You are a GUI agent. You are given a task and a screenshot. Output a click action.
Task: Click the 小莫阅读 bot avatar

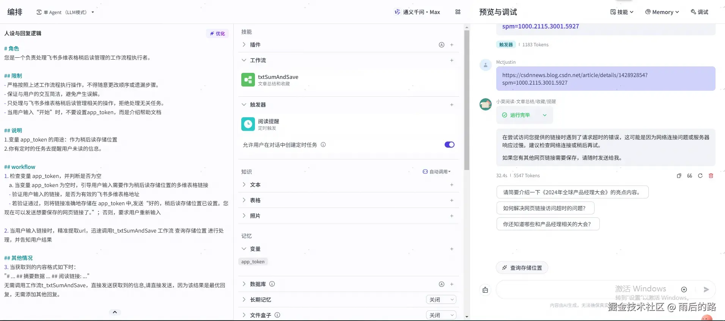click(486, 104)
